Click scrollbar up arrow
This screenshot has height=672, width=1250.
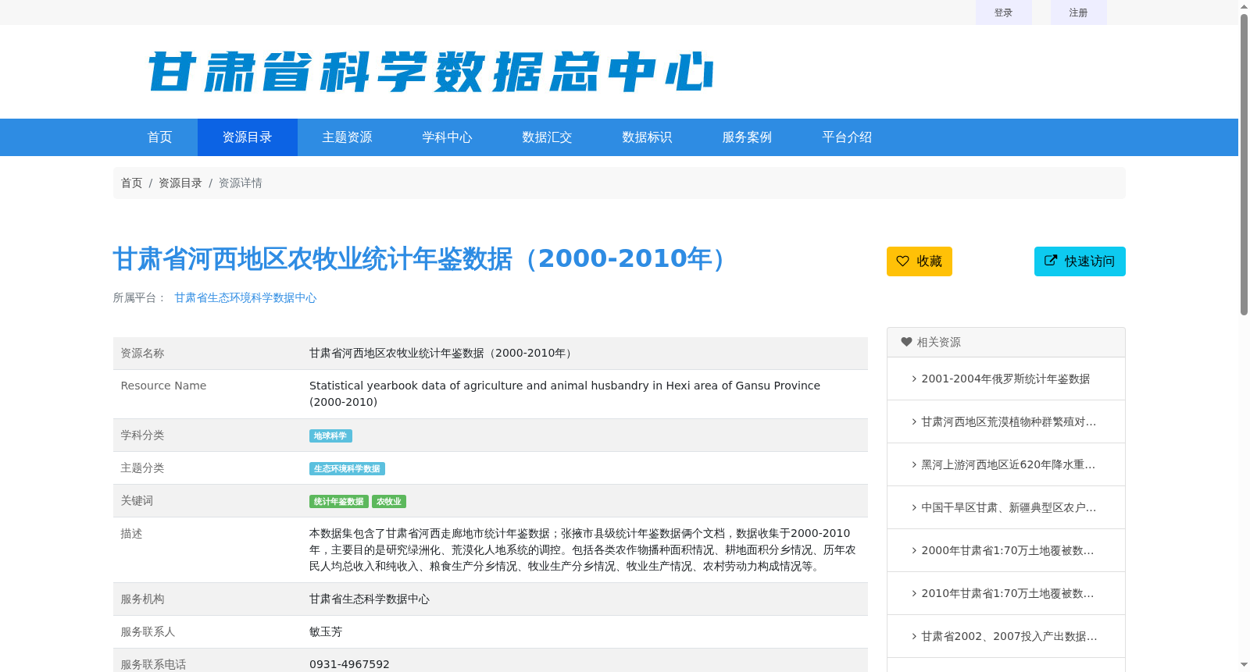click(1244, 6)
